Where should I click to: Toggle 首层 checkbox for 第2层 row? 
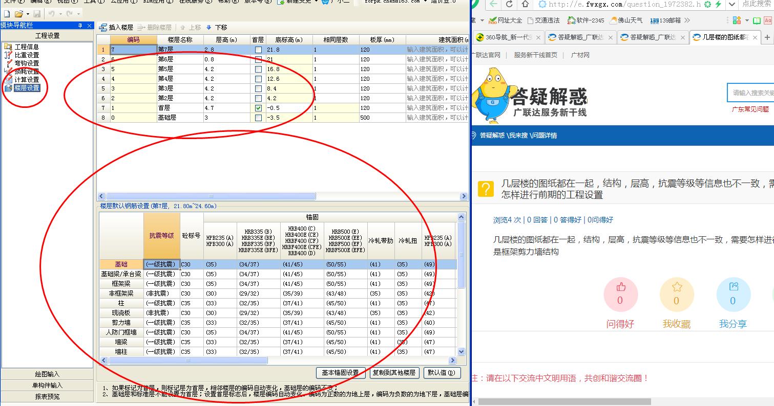pyautogui.click(x=258, y=98)
